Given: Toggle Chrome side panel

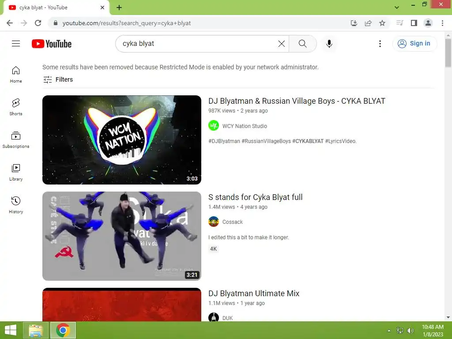Looking at the screenshot, I should (414, 23).
